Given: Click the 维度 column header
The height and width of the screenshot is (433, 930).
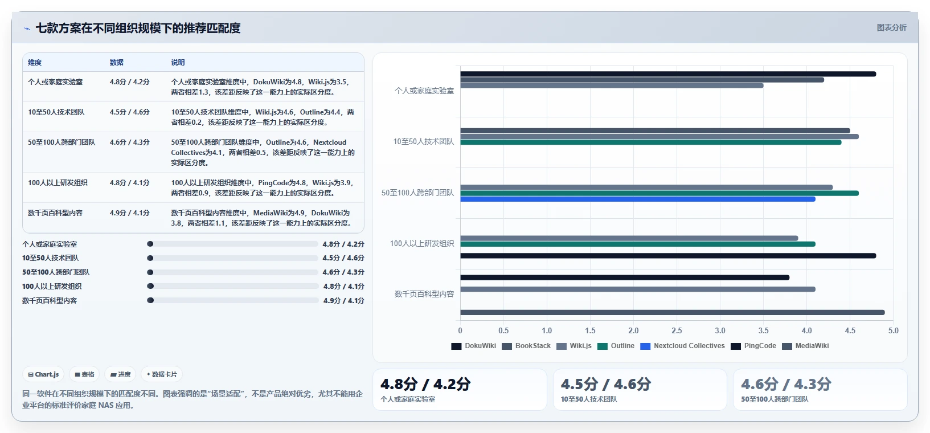Looking at the screenshot, I should 35,63.
